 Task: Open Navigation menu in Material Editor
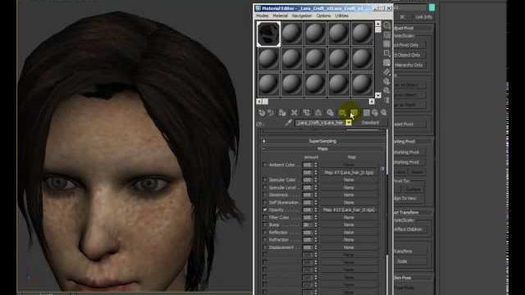302,16
